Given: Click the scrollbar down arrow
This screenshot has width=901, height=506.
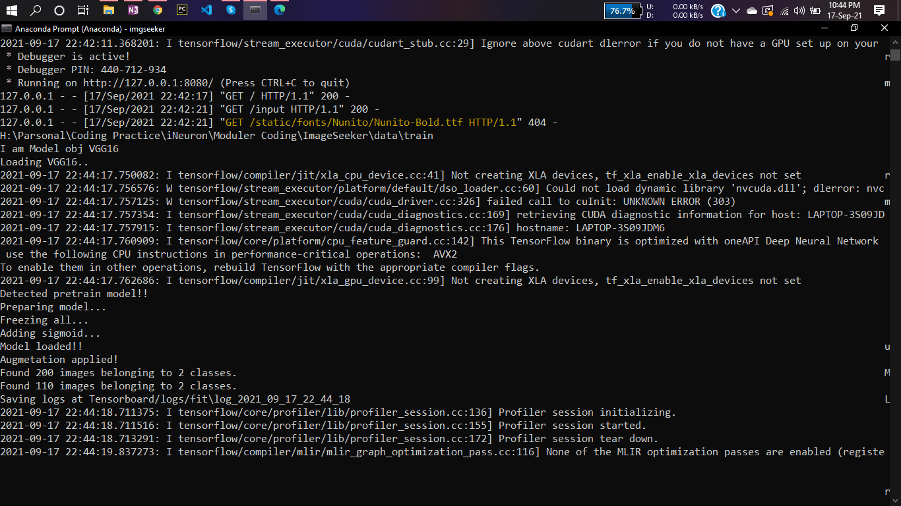Looking at the screenshot, I should coord(895,500).
